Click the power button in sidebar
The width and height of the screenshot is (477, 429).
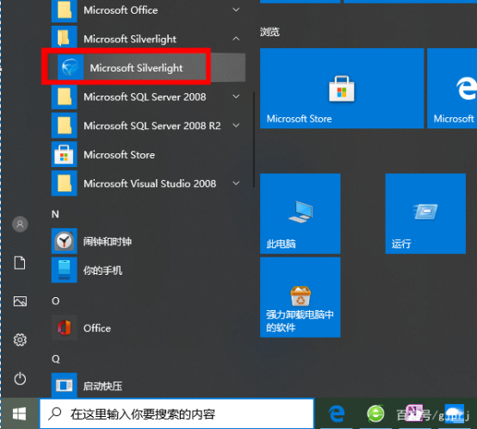pos(20,379)
